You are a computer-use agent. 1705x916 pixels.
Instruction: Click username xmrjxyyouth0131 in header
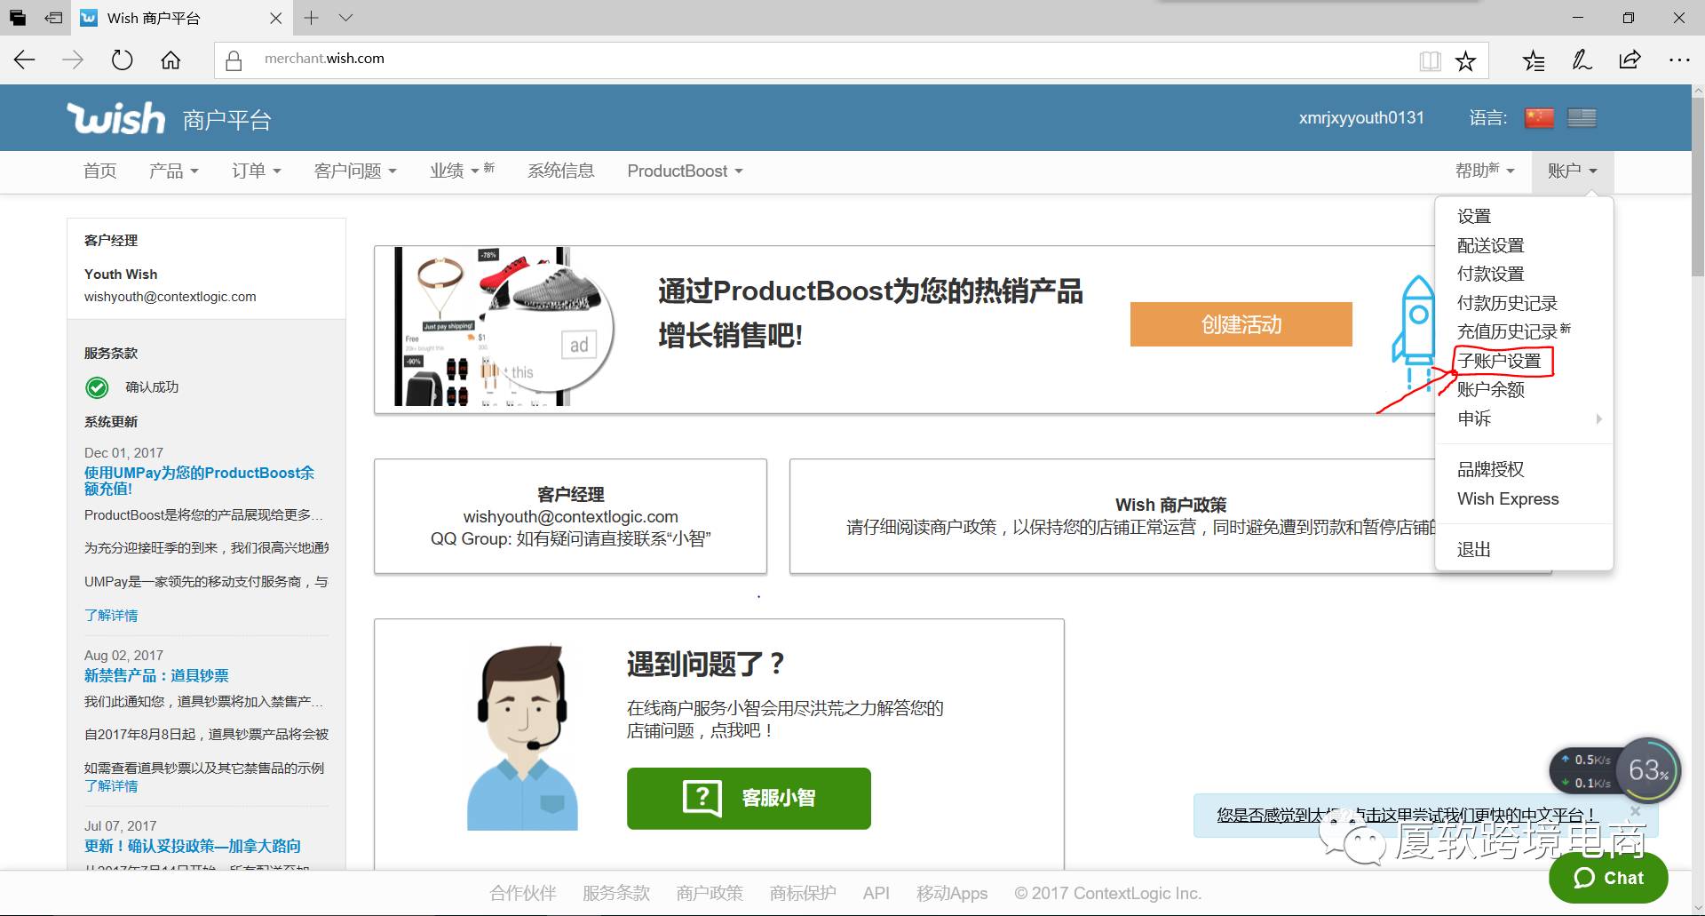tap(1361, 118)
